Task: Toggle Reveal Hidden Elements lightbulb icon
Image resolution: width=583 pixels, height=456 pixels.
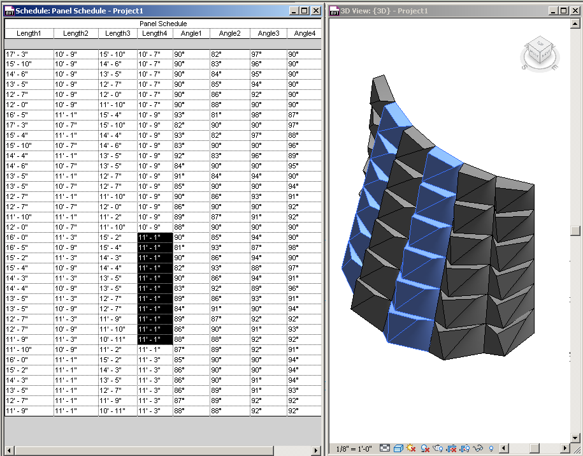Action: pyautogui.click(x=491, y=448)
